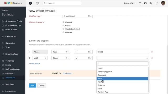Clear the Workflow type Event Based selection
The height and width of the screenshot is (94, 168).
[89, 16]
